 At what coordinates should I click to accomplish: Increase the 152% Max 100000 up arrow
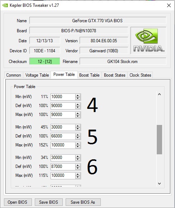pos(78,144)
